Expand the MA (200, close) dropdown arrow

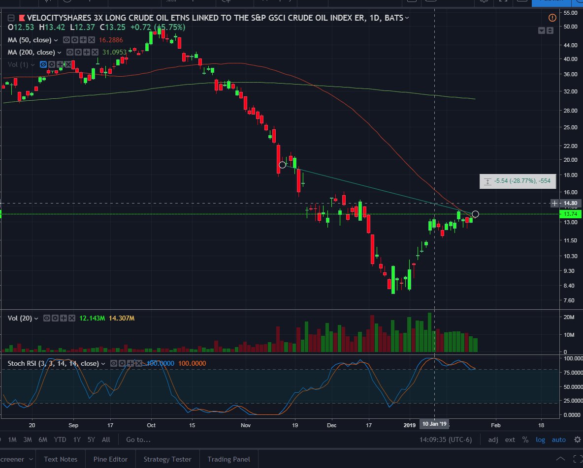coord(59,52)
